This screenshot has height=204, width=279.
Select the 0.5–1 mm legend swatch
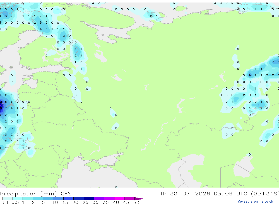(18, 198)
